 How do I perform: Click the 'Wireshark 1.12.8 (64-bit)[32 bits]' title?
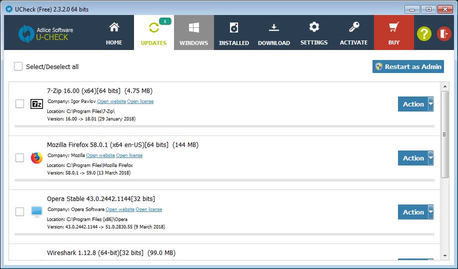(x=95, y=253)
